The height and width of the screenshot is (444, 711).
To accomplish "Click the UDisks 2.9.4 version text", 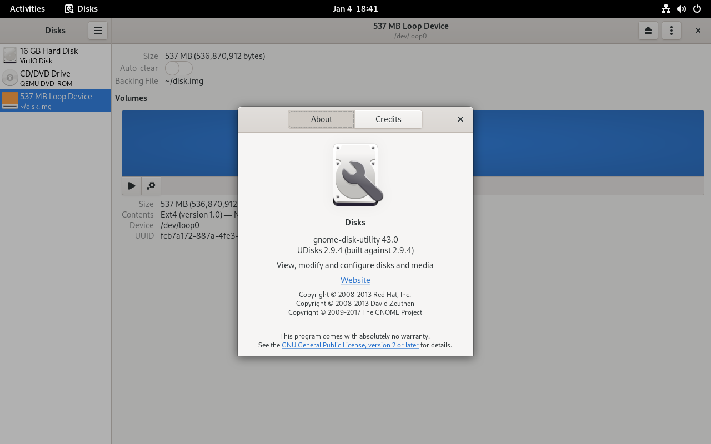I will coord(355,250).
